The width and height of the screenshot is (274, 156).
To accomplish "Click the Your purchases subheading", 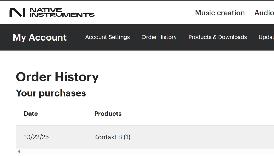I will 51,93.
